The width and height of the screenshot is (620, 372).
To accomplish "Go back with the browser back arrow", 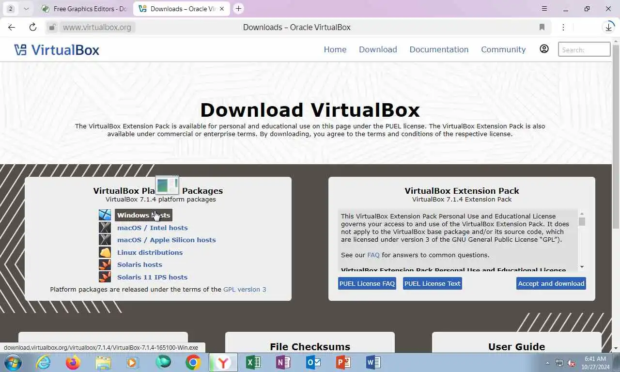I will [x=12, y=27].
